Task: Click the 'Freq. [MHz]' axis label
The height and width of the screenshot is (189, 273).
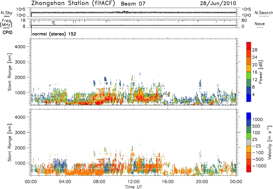Action: (x=6, y=23)
